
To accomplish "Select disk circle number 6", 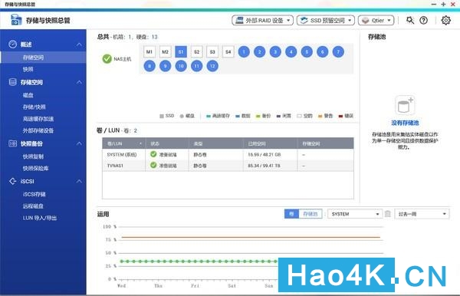I will pyautogui.click(x=323, y=52).
